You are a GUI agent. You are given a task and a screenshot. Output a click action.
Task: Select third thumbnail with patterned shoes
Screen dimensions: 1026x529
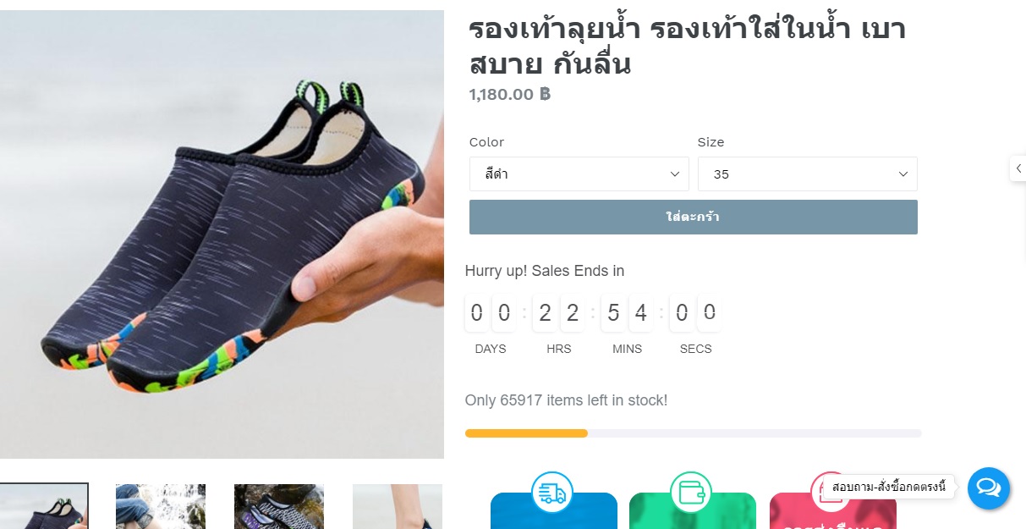point(279,506)
